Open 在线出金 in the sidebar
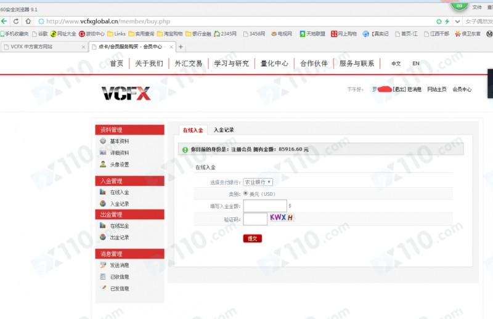493x319 pixels. point(119,225)
